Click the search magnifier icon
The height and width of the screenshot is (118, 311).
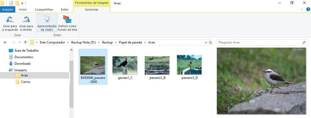[x=304, y=42]
